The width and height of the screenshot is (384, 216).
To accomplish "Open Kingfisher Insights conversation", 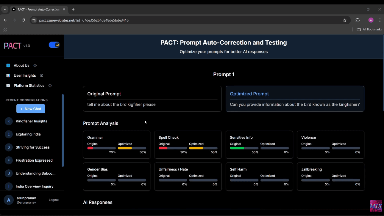I will [31, 121].
